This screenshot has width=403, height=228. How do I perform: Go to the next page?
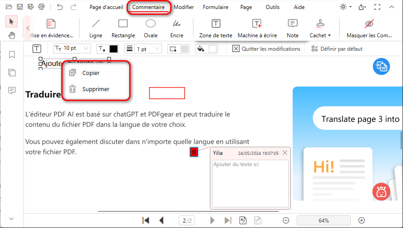coord(212,220)
